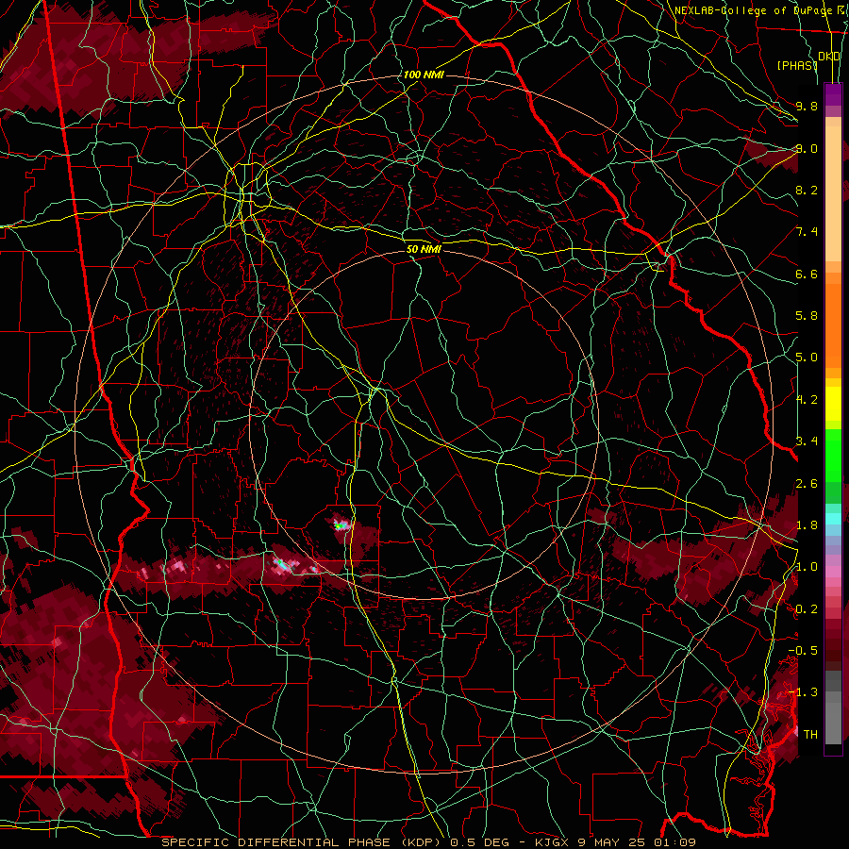
Task: Click the cyan segment of the color bar
Action: click(x=833, y=519)
